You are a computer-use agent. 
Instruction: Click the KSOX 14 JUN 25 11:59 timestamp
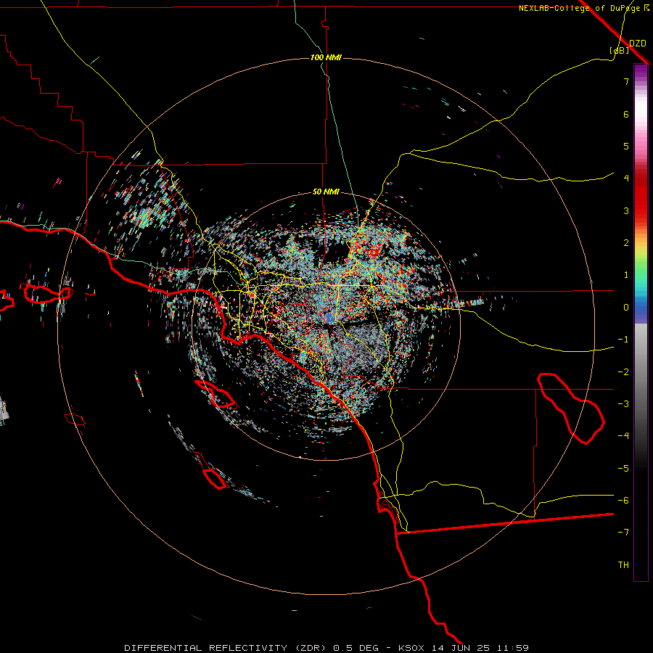(464, 648)
